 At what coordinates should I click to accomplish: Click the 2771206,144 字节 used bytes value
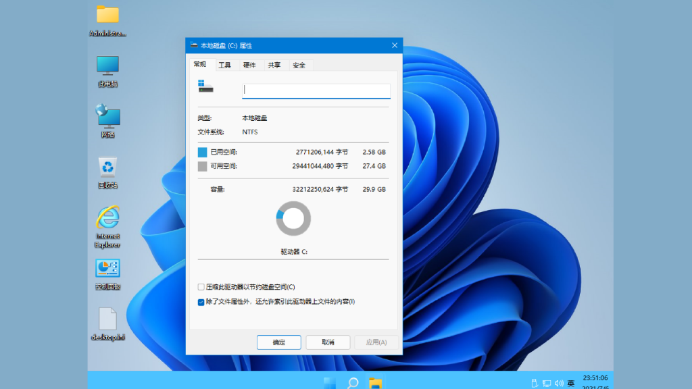point(322,152)
